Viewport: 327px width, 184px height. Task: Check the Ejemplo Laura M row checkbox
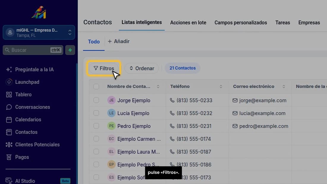pos(96,152)
